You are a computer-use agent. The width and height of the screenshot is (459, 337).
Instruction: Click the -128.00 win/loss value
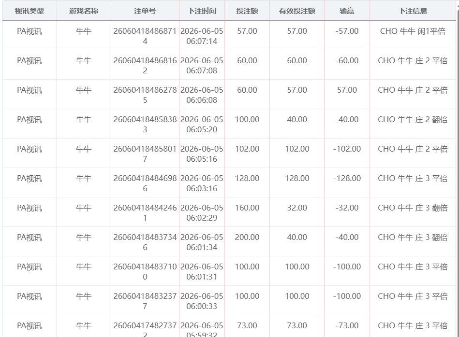pyautogui.click(x=347, y=178)
